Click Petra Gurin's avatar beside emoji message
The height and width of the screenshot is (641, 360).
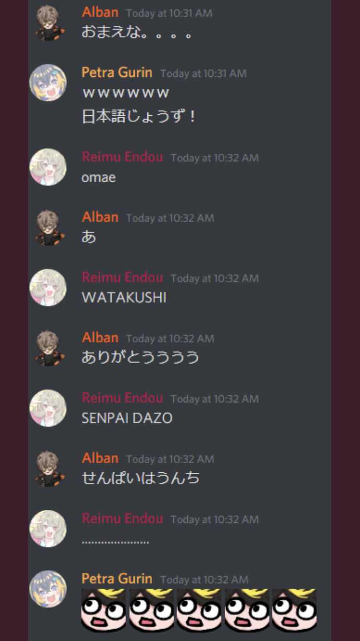tap(48, 589)
